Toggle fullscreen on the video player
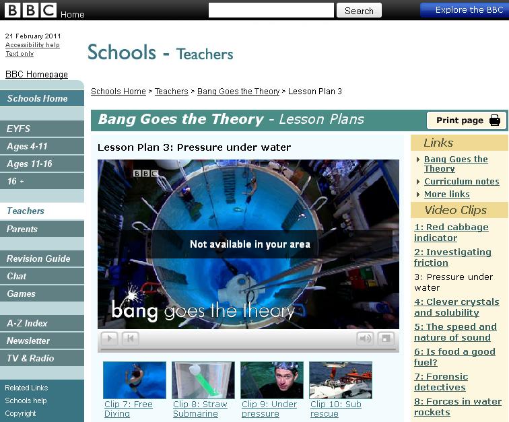The image size is (509, 422). pyautogui.click(x=386, y=339)
